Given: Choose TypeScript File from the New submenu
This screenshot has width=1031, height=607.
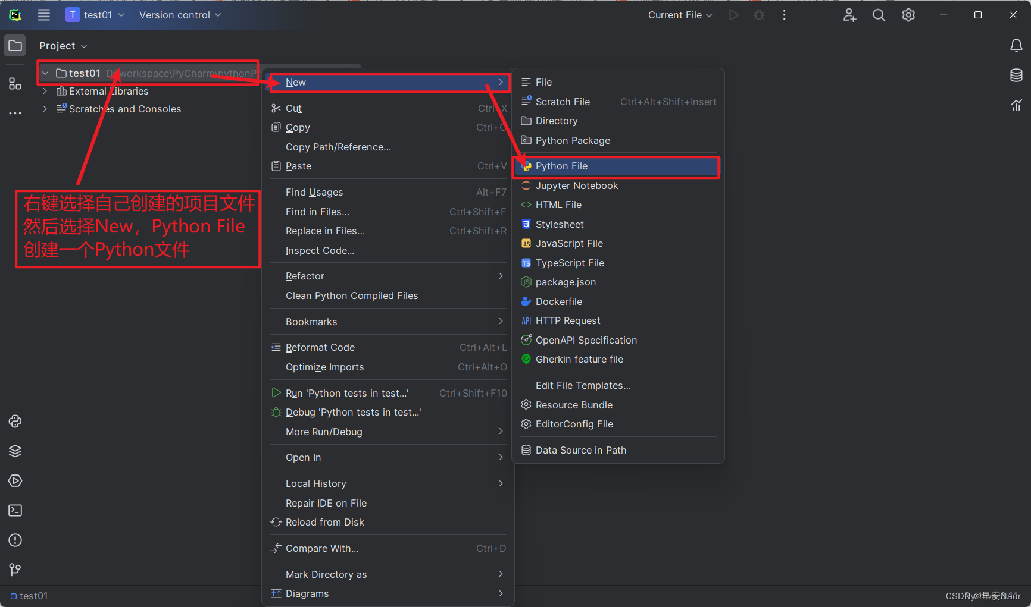Looking at the screenshot, I should click(x=618, y=263).
